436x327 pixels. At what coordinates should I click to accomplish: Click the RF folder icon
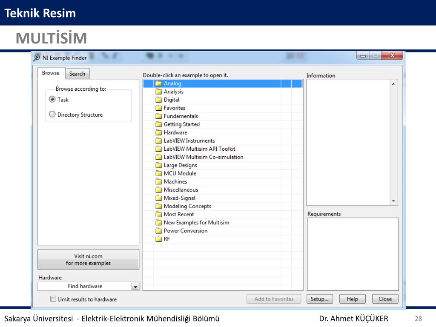coord(159,239)
